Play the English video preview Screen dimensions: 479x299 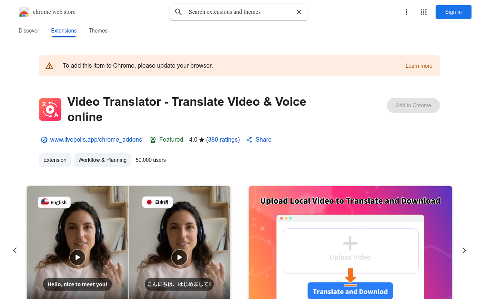tap(77, 257)
